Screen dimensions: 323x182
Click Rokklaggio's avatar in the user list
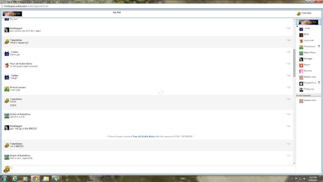coord(301,60)
